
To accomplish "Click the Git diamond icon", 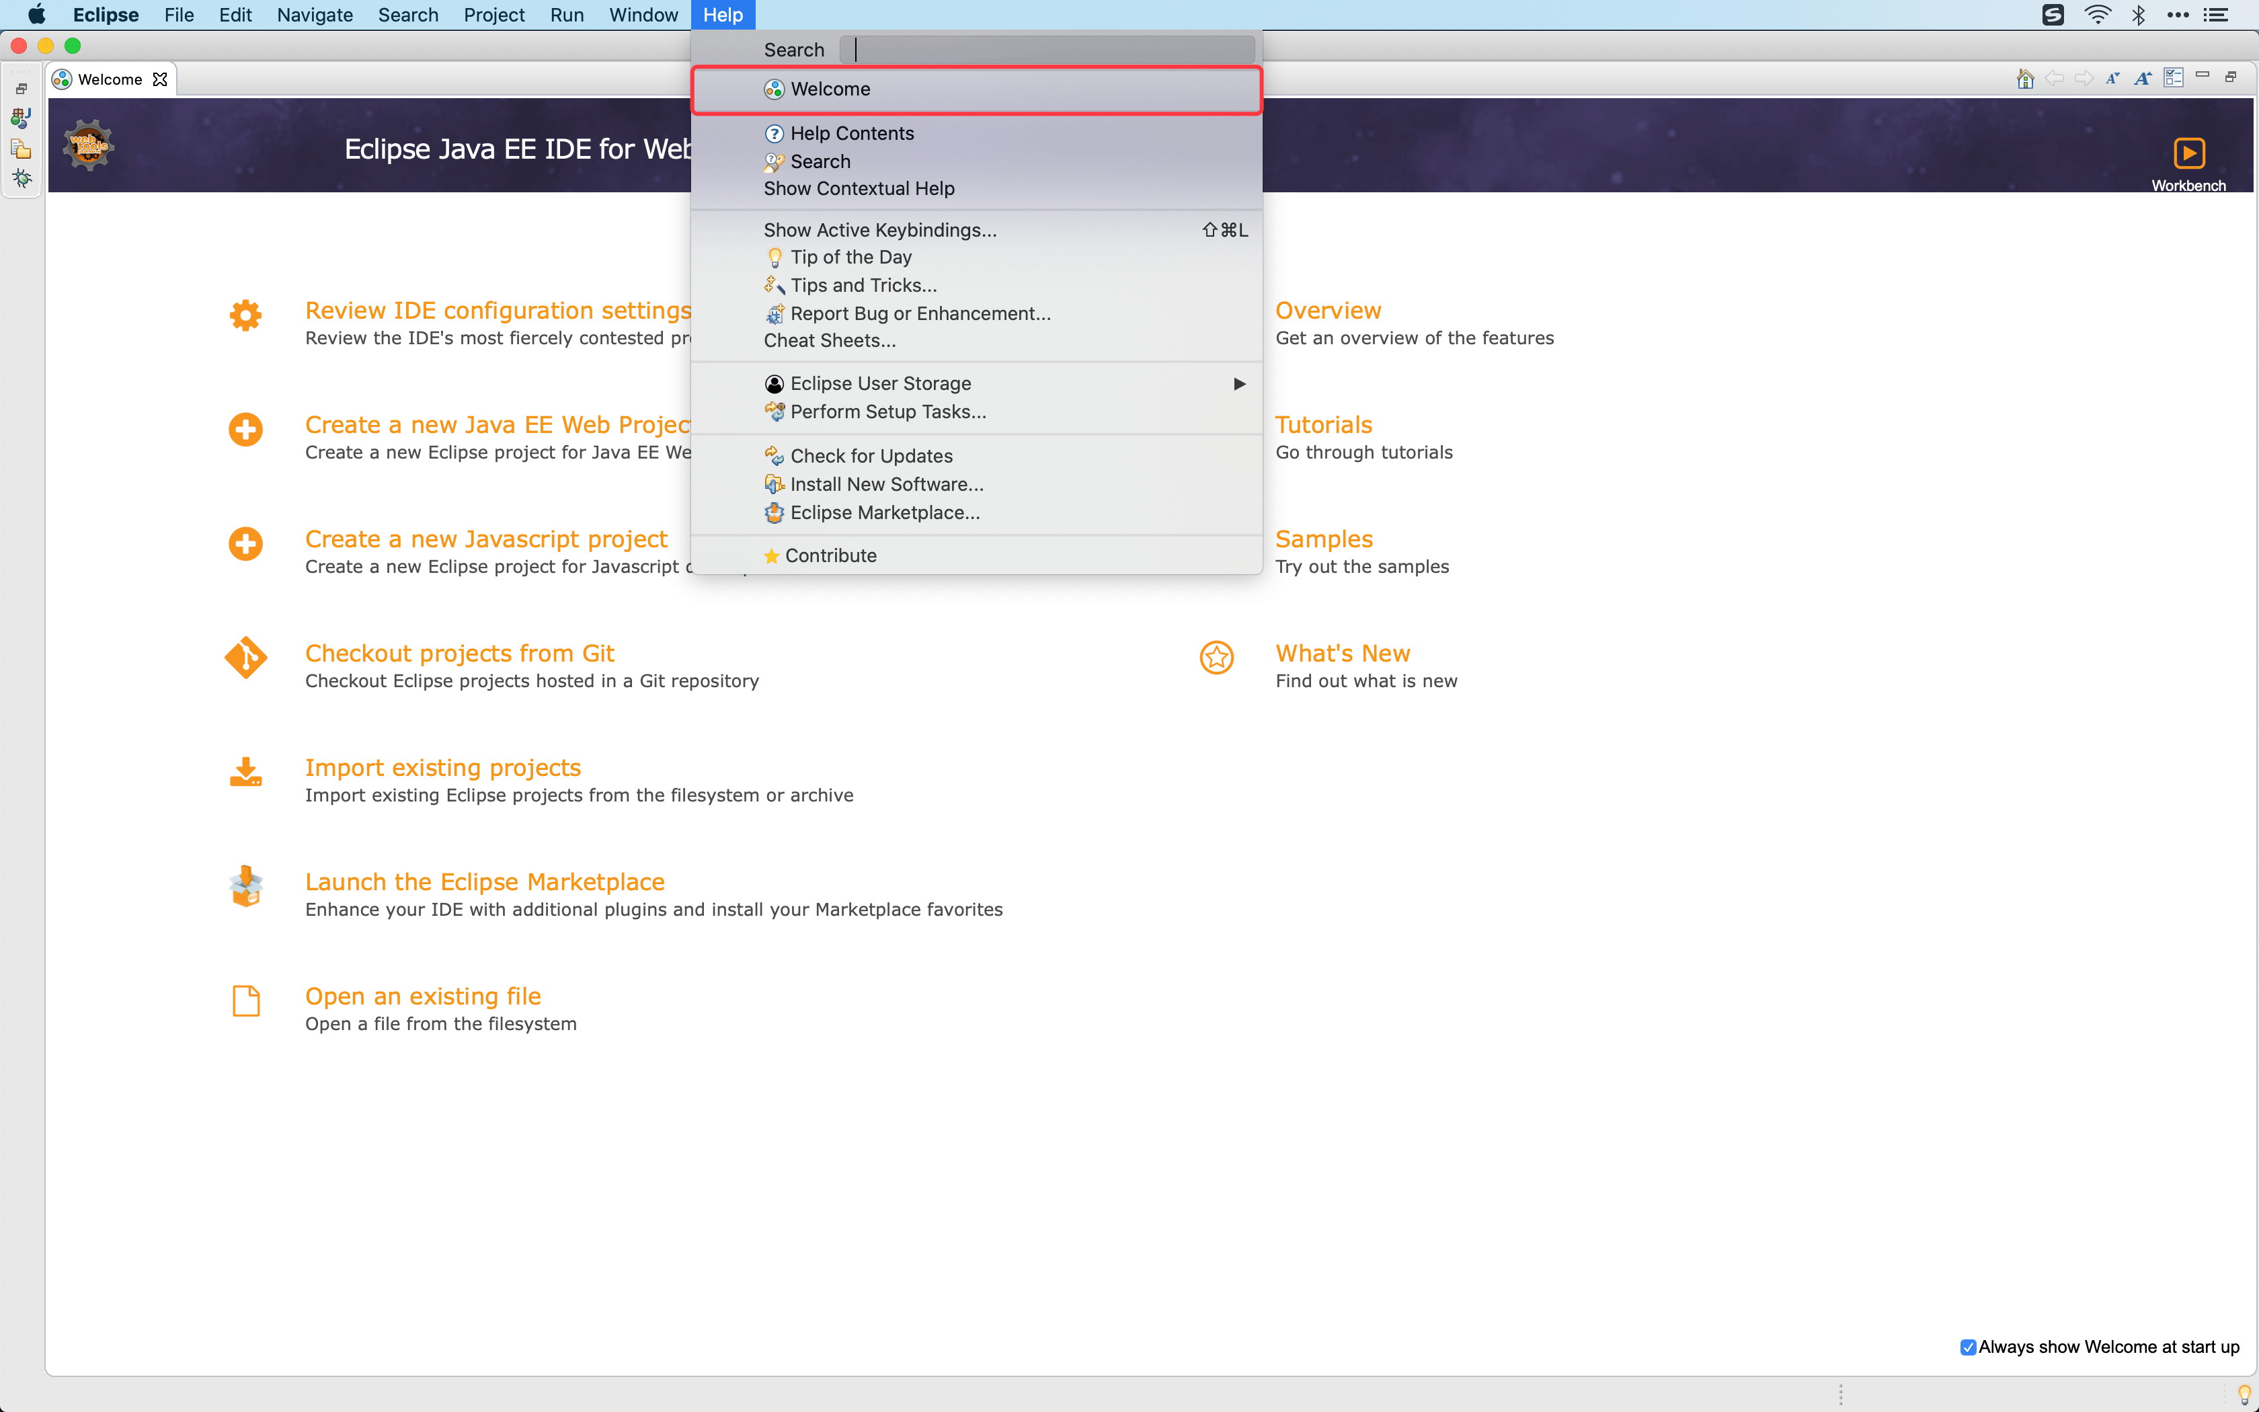I will pyautogui.click(x=245, y=658).
